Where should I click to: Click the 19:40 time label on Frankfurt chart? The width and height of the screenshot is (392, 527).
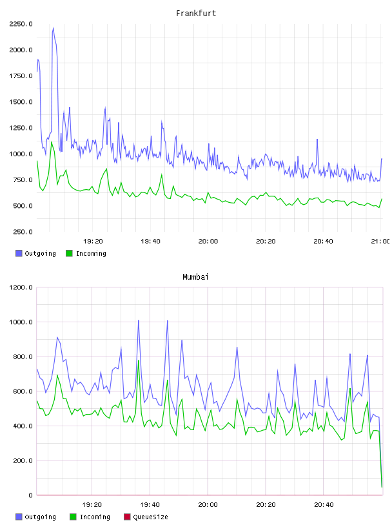coord(150,242)
